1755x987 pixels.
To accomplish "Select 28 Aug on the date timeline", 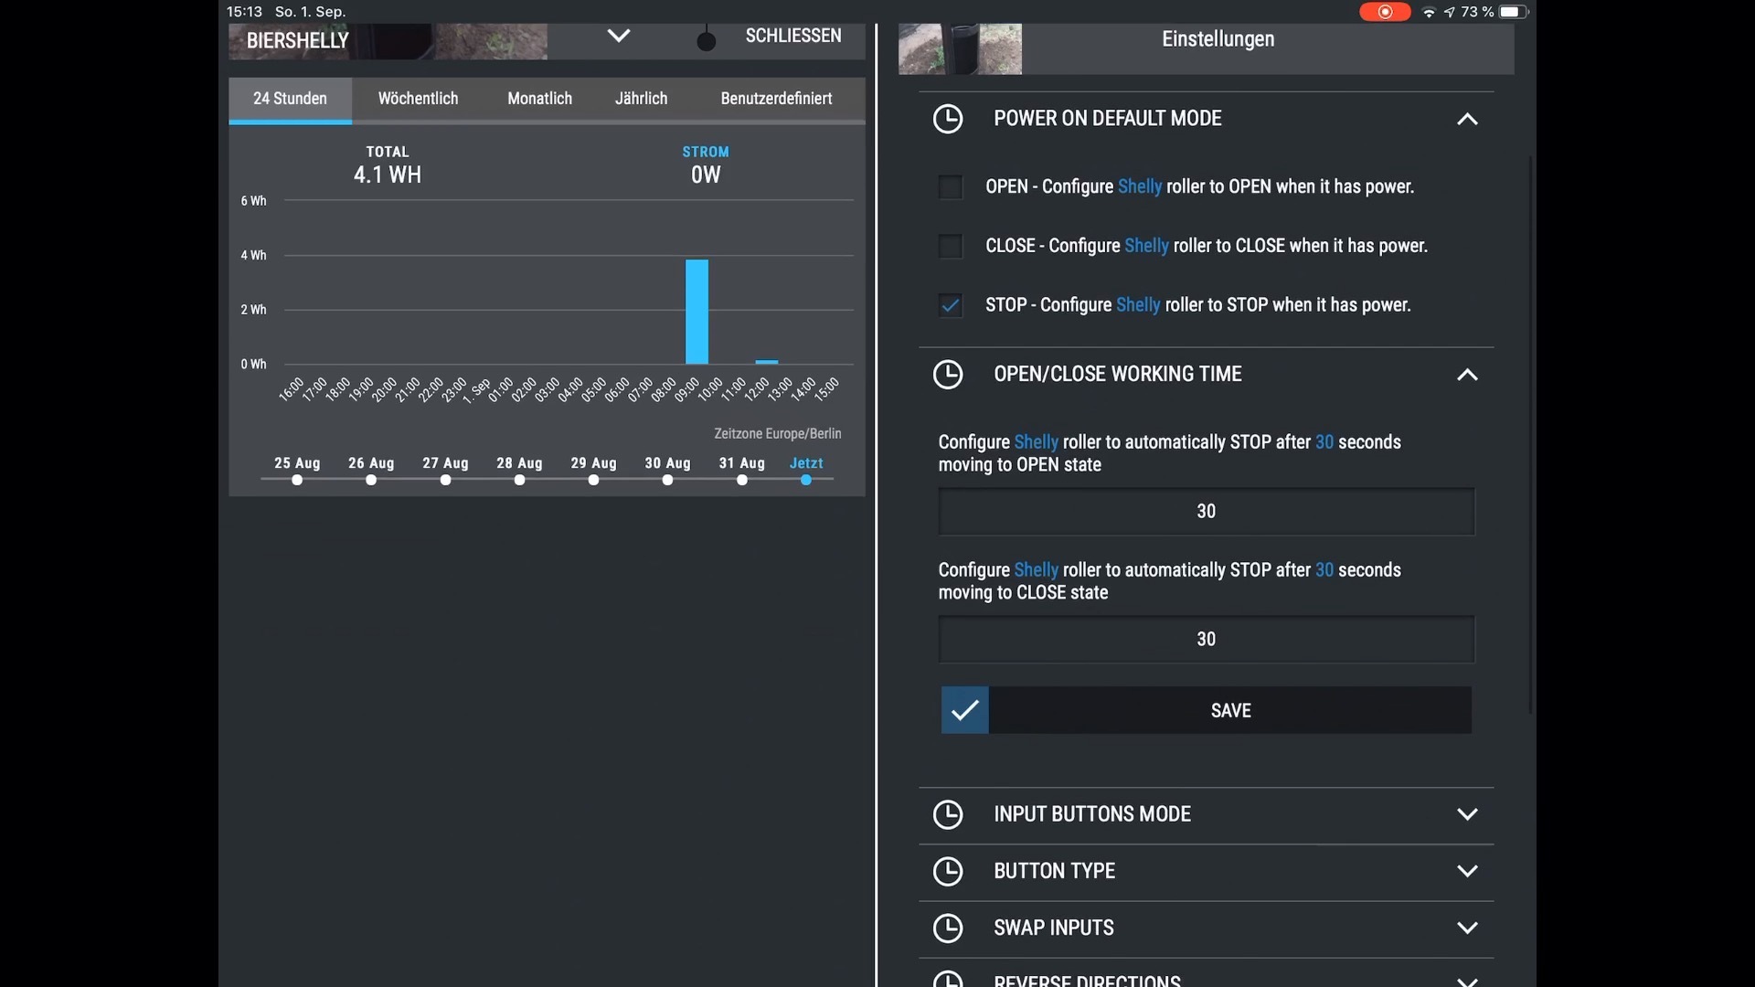I will click(519, 479).
